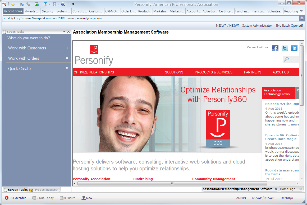Click the Personify application logo icon
Viewport: 307px width, 205px height.
coord(4,4)
